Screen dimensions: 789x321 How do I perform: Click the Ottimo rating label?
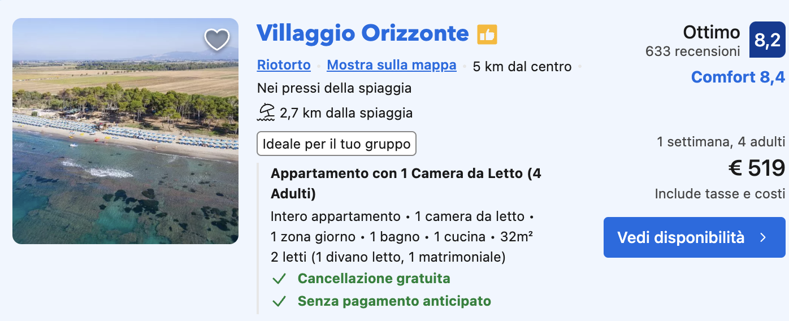tap(712, 32)
